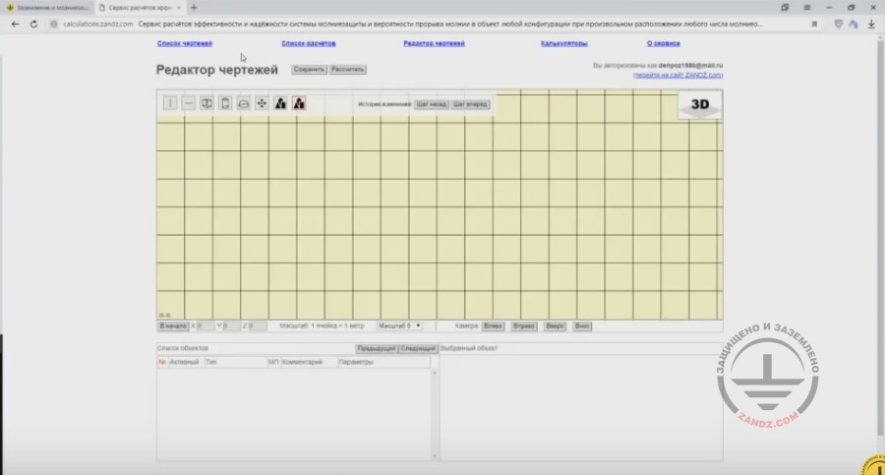Select the dome-shaped object tool icon
Image resolution: width=885 pixels, height=475 pixels.
click(x=243, y=103)
